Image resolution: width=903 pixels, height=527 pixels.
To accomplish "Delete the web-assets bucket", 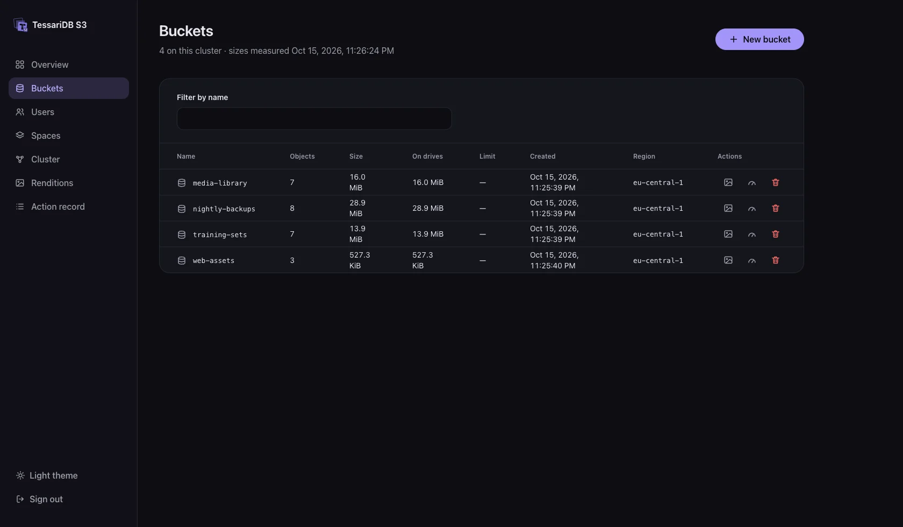I will [776, 260].
